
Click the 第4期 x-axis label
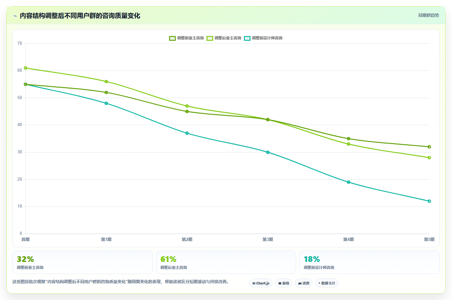coord(349,239)
